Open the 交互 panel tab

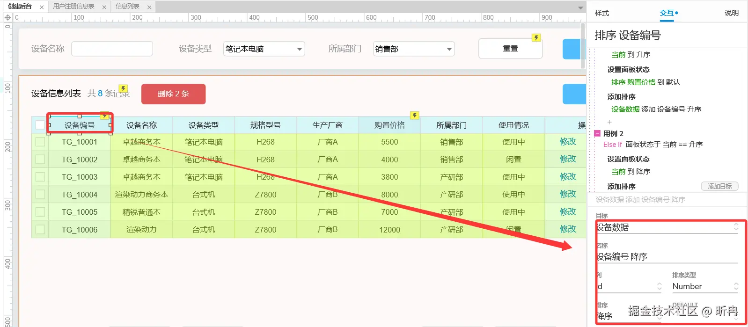pos(667,13)
